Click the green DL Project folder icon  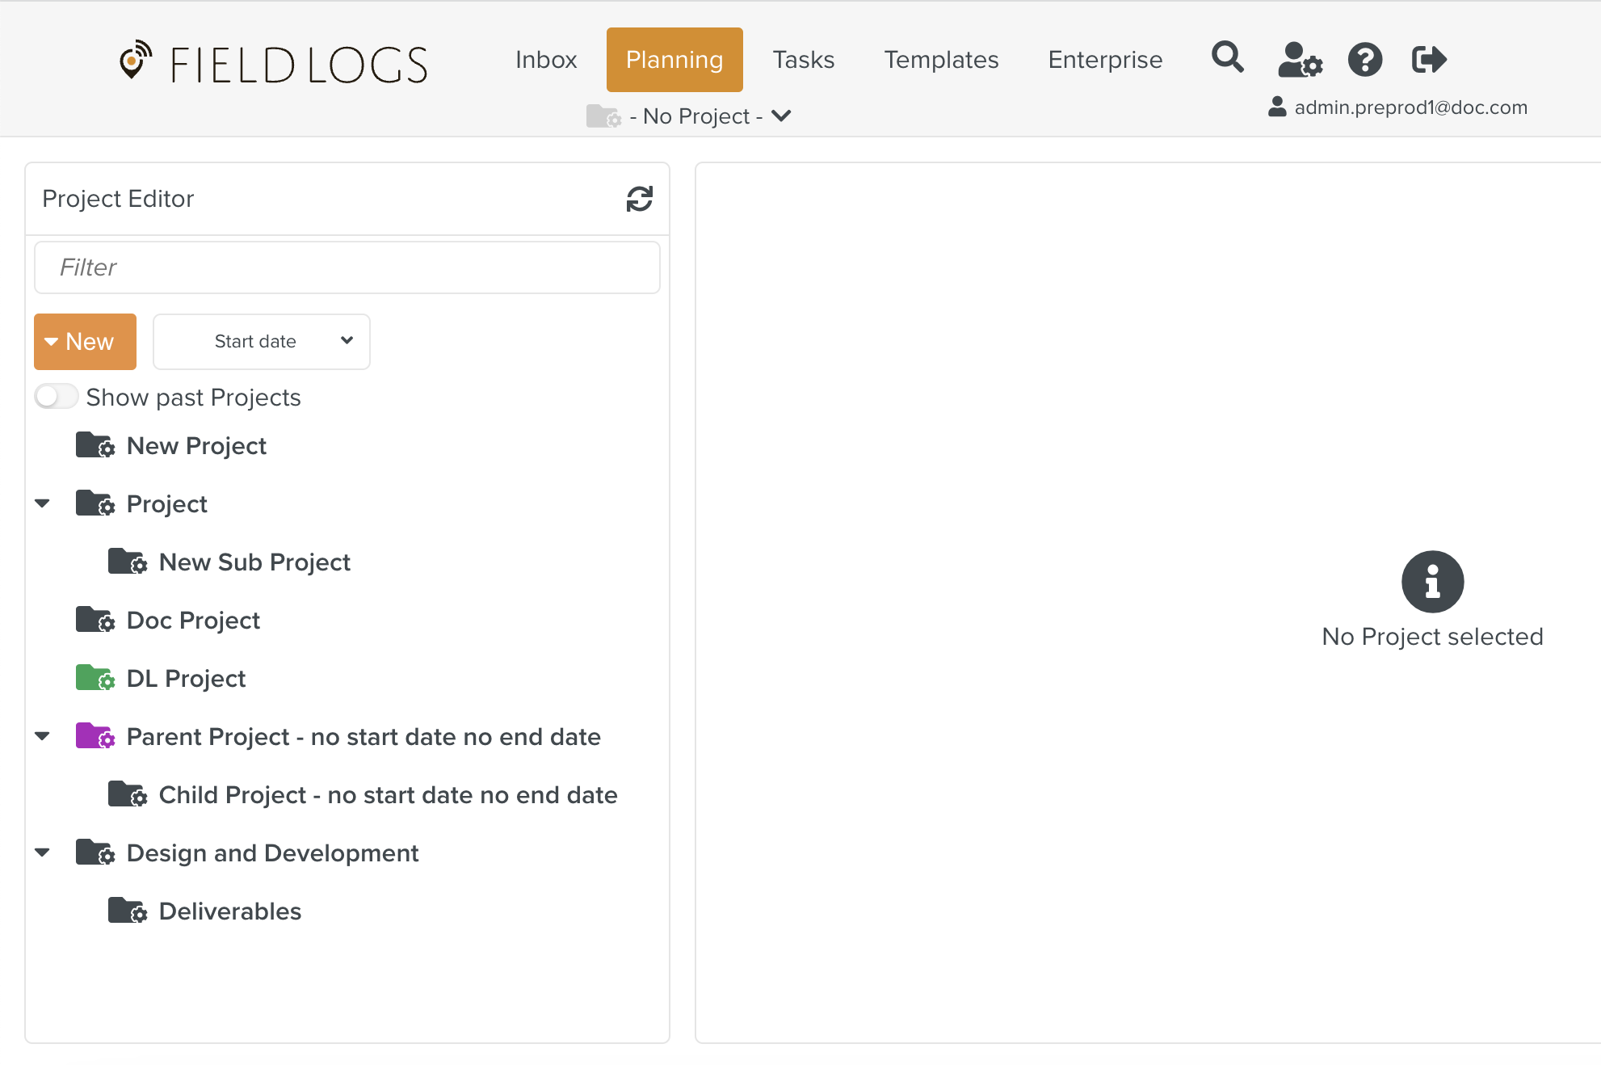pos(95,678)
